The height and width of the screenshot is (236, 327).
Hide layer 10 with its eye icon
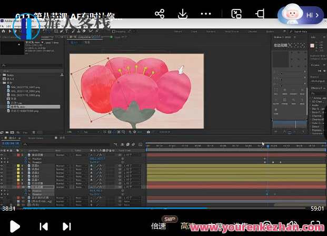coord(2,187)
